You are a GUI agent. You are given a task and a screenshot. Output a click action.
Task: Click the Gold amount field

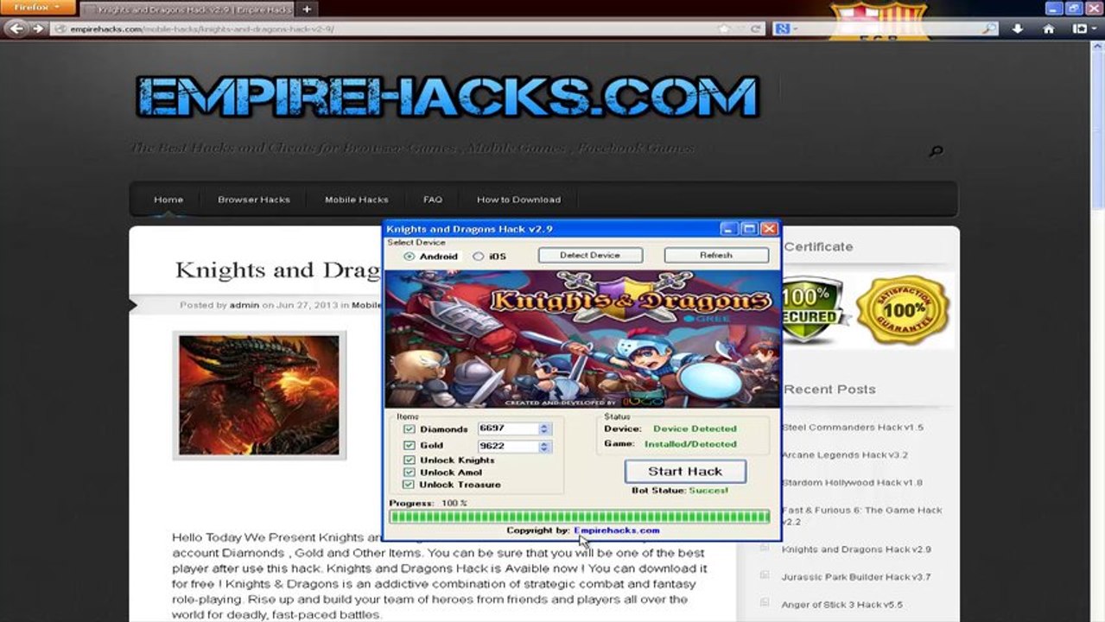509,447
